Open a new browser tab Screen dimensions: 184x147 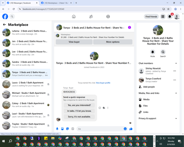pos(76,3)
